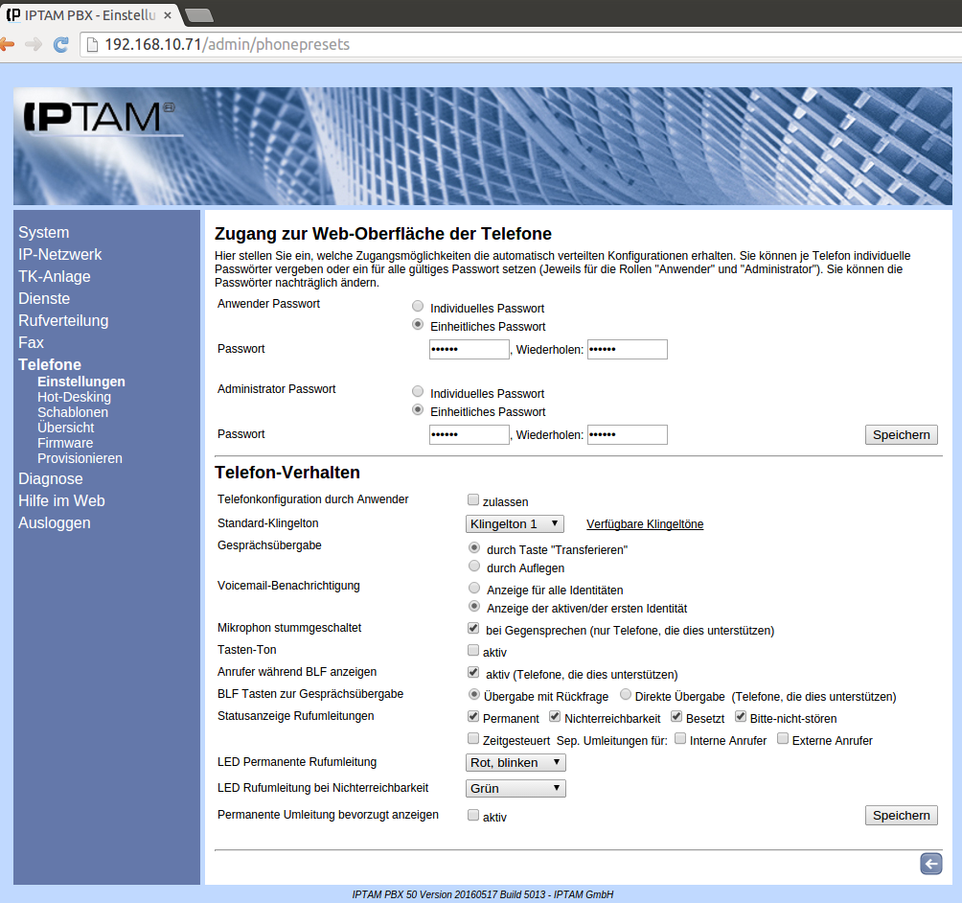Open the Rufverteilung menu item
Viewport: 962px width, 903px height.
[x=63, y=320]
